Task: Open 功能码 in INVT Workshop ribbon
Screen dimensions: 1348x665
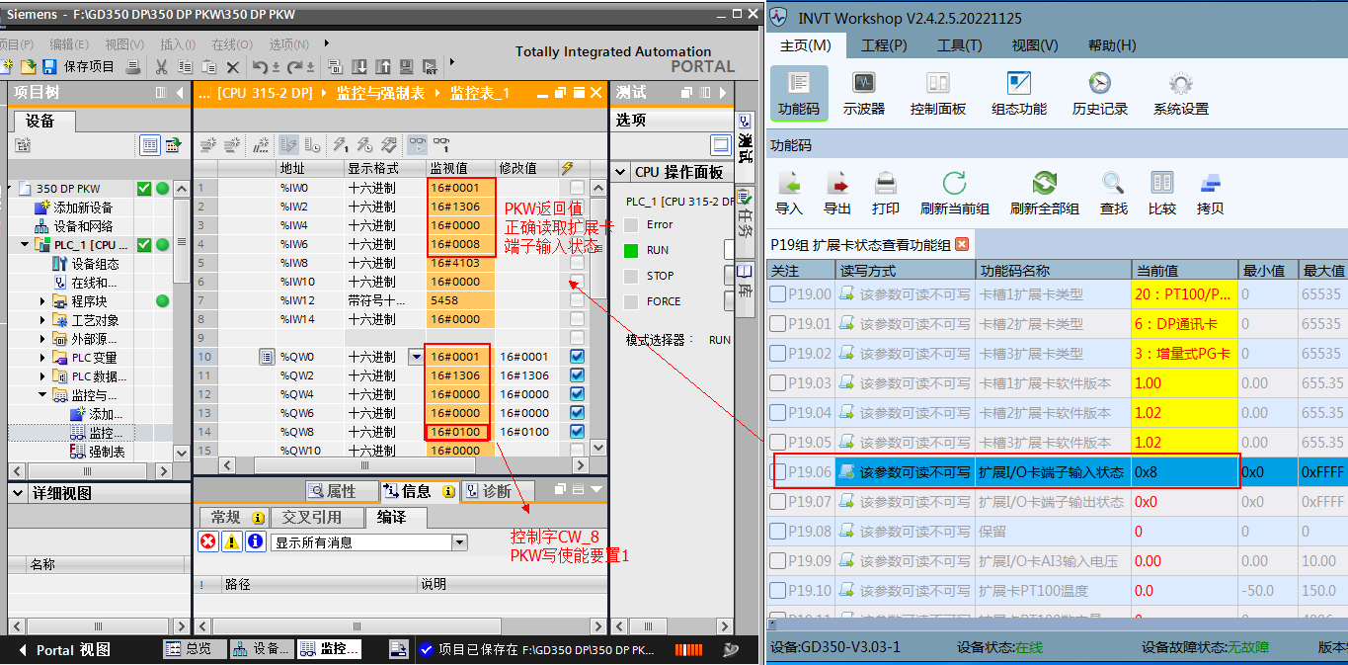Action: point(798,93)
